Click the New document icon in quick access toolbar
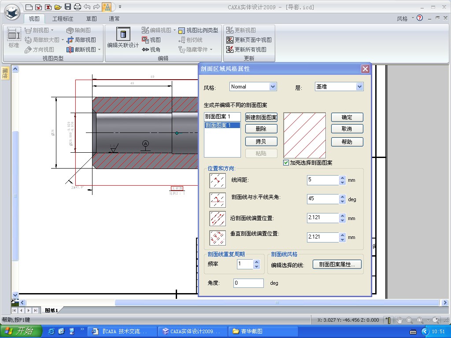The image size is (451, 338). pos(29,7)
